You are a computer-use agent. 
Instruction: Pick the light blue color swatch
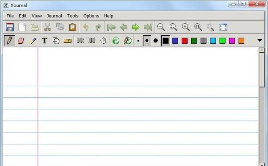click(213, 41)
